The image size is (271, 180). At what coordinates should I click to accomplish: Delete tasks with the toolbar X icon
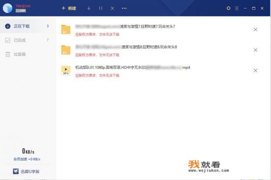click(112, 8)
